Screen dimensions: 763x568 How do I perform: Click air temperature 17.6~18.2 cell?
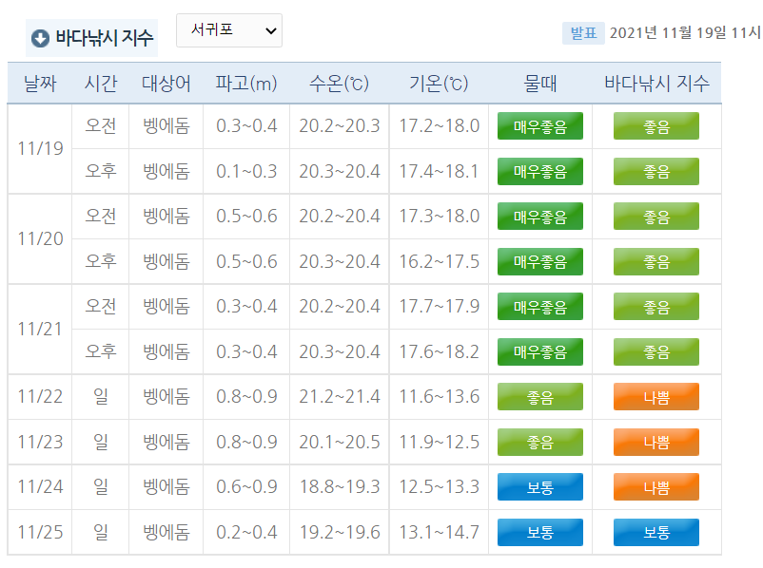(x=439, y=351)
